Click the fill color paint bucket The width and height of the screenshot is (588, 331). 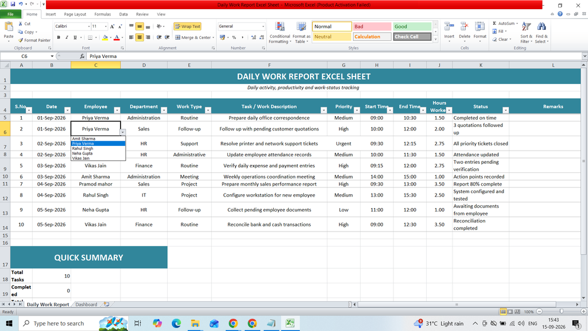(105, 37)
